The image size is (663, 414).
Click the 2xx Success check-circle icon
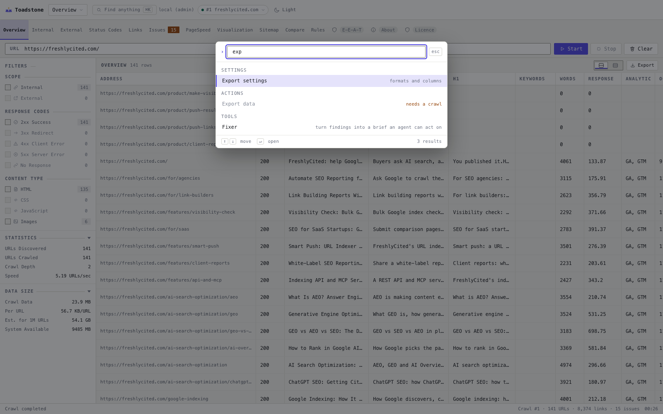16,122
